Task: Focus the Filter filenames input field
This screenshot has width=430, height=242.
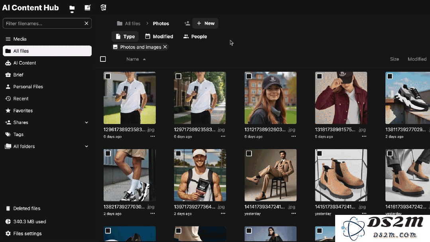Action: point(44,23)
